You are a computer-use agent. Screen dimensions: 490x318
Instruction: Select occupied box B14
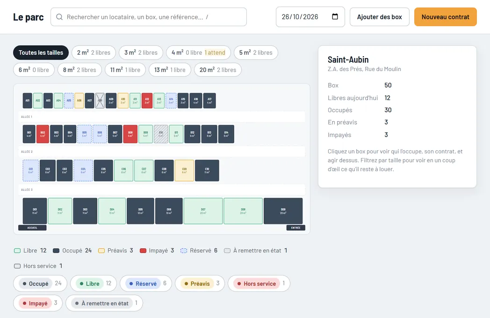click(226, 134)
